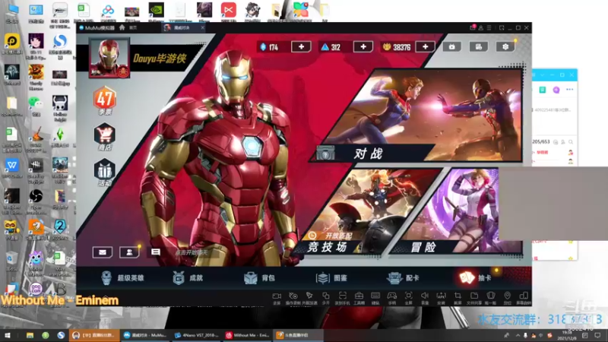The image size is (608, 342).
Task: Close the 漫威对决 emulator tab
Action: 202,28
